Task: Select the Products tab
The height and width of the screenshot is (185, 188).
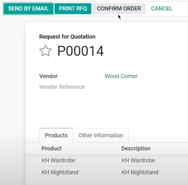Action: [x=56, y=135]
